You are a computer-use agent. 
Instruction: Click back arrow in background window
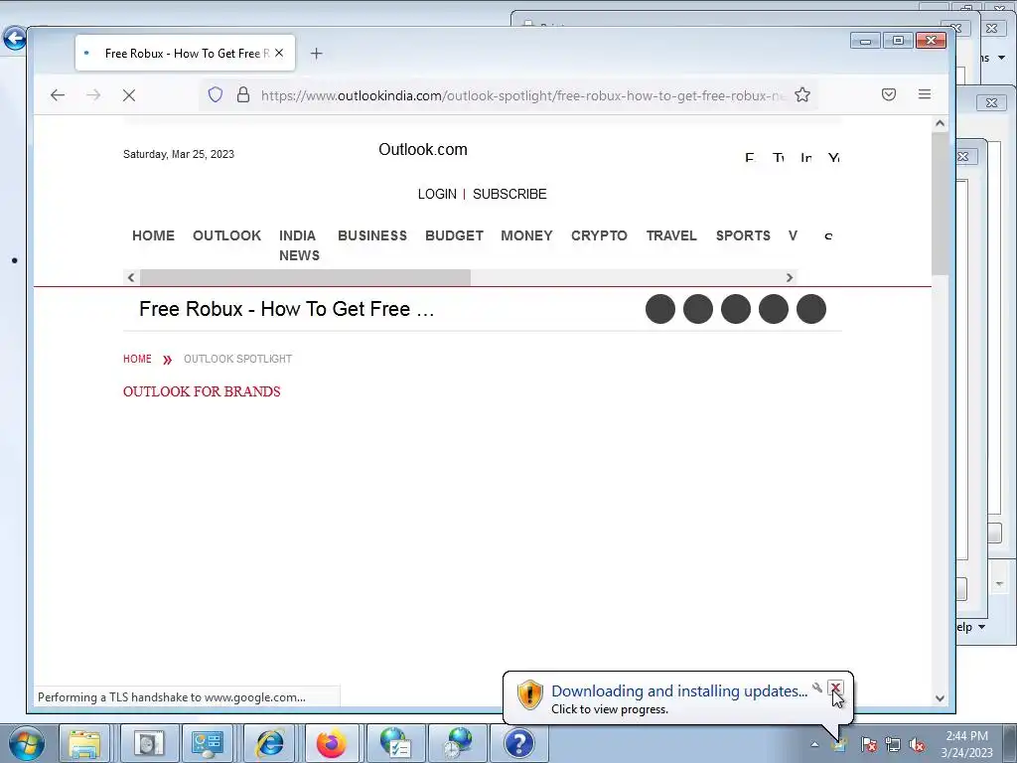(x=14, y=39)
